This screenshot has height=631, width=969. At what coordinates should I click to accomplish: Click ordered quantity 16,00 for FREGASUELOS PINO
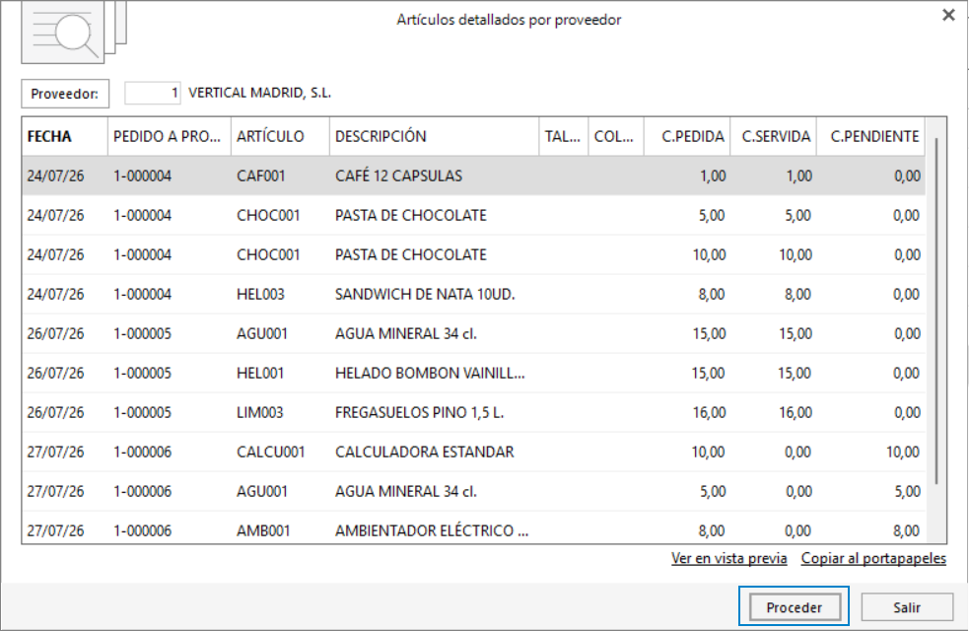[709, 413]
